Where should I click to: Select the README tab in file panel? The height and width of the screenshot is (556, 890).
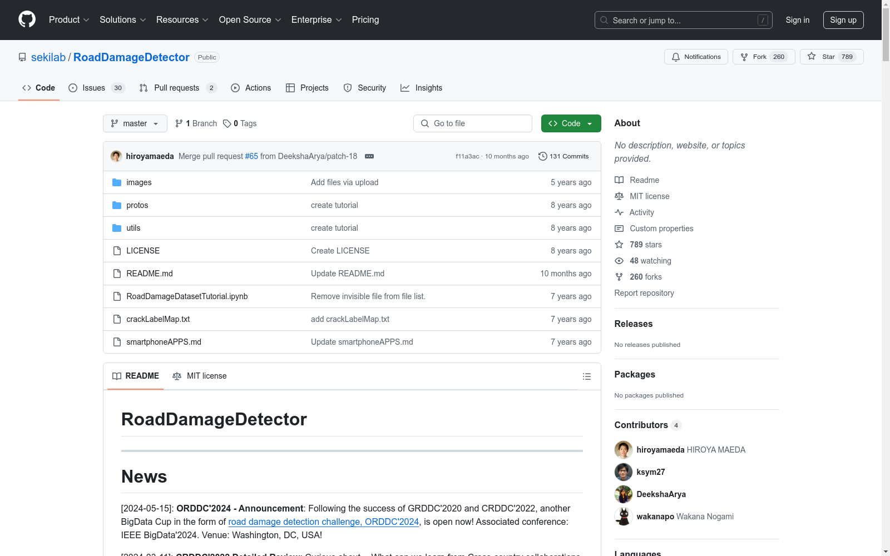tap(136, 376)
